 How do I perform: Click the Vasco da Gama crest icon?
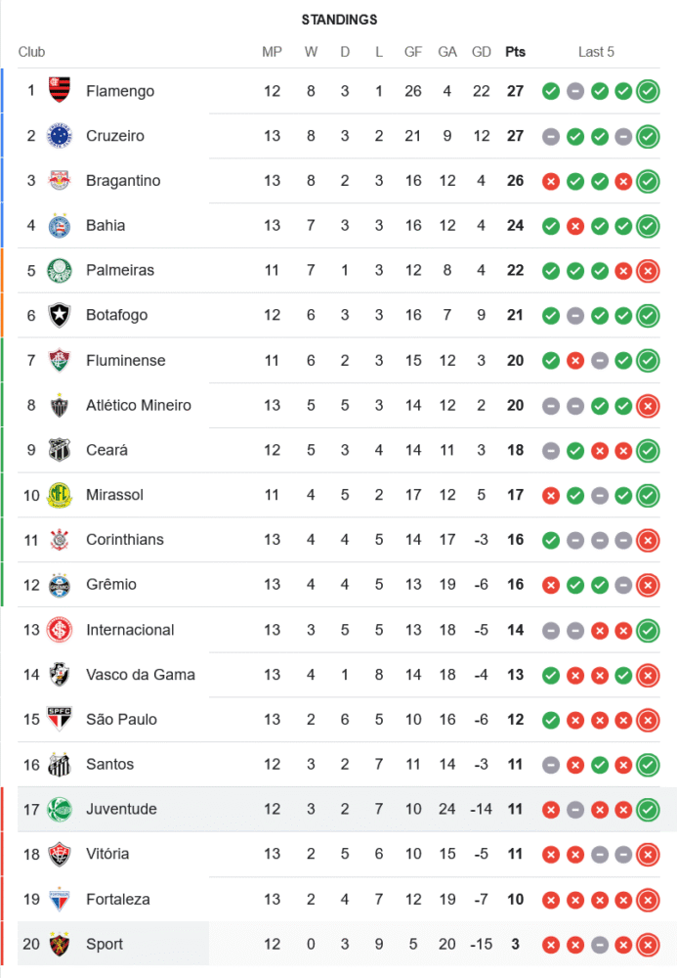[x=60, y=674]
